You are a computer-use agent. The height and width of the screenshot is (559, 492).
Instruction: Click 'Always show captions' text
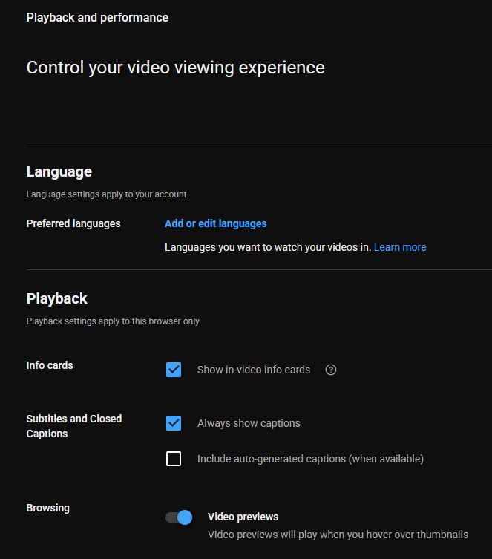point(249,423)
